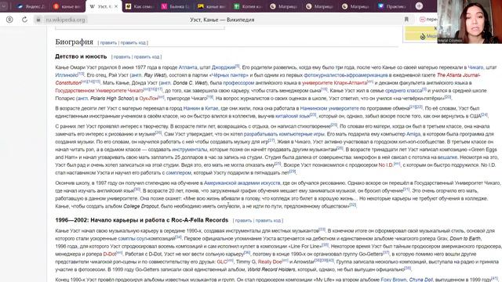Viewport: 502px width, 282px height.
Task: Click the presenter webcam video thumbnail
Action: coord(469,21)
